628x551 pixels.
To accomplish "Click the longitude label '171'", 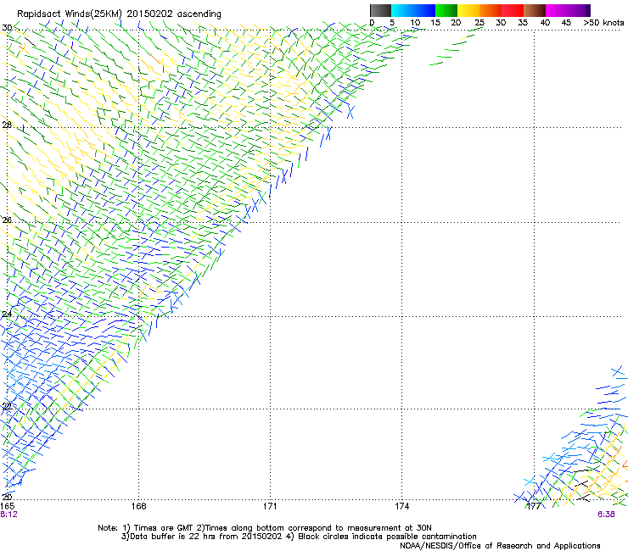I will tap(270, 506).
